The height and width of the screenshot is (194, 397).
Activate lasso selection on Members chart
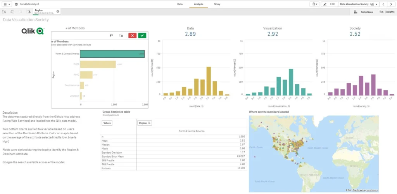(111, 35)
